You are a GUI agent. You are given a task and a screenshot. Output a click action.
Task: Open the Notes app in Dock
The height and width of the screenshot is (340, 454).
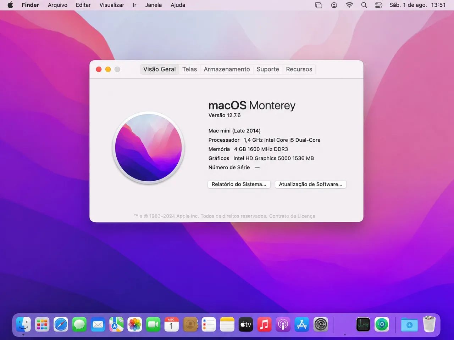tap(227, 324)
